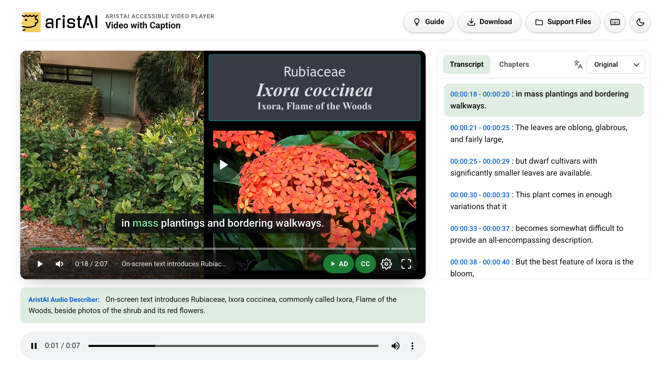671x369 pixels.
Task: Toggle the CC closed captions button
Action: click(x=366, y=264)
